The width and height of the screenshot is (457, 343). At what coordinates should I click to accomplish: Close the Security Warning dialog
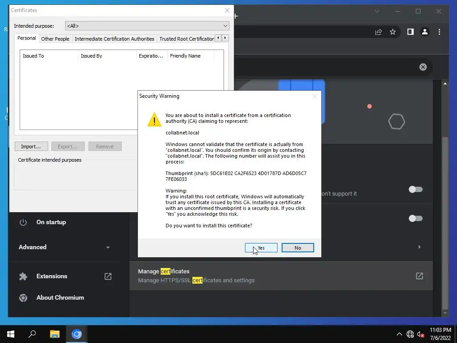pos(315,96)
